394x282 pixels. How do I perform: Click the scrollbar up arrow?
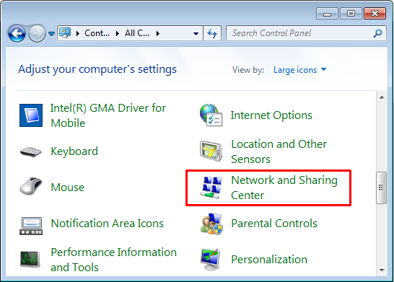click(382, 97)
